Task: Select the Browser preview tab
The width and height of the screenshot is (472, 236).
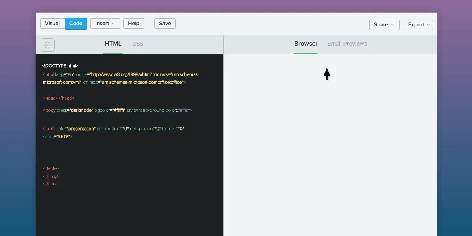Action: 306,44
